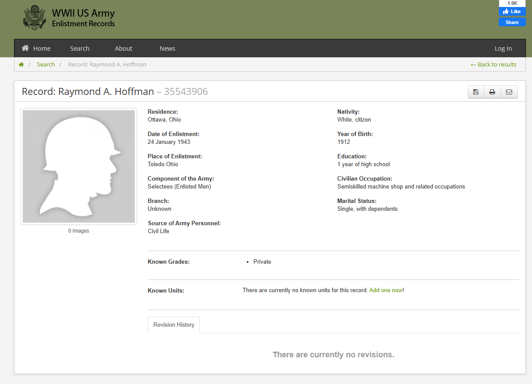This screenshot has width=532, height=384.
Task: Go to the News menu item
Action: point(167,49)
